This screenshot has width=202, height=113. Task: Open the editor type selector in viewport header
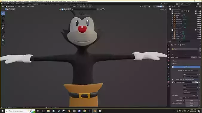point(3,7)
